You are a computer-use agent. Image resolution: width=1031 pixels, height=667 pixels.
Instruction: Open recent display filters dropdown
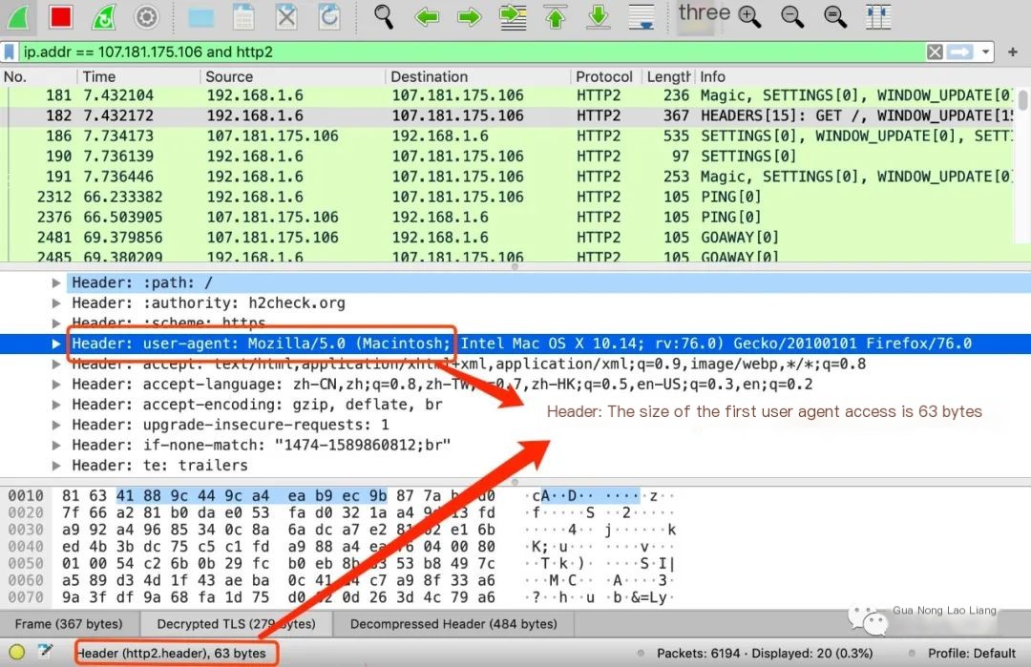(x=985, y=52)
